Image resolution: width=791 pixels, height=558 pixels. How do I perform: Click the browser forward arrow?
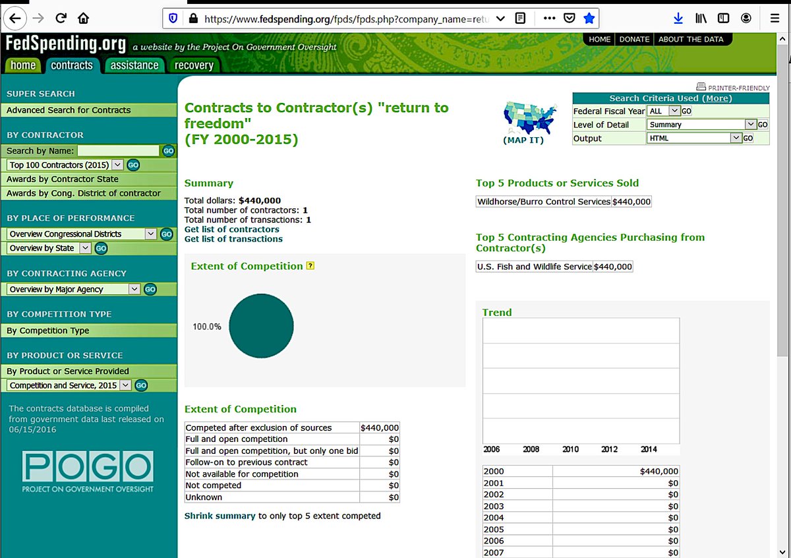38,18
